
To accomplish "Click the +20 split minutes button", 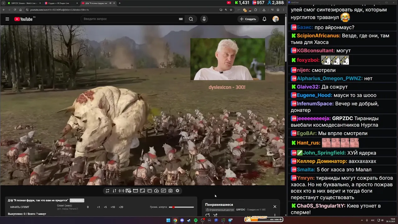I will point(121,207).
